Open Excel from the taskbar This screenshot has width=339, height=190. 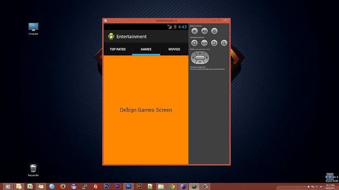30,186
